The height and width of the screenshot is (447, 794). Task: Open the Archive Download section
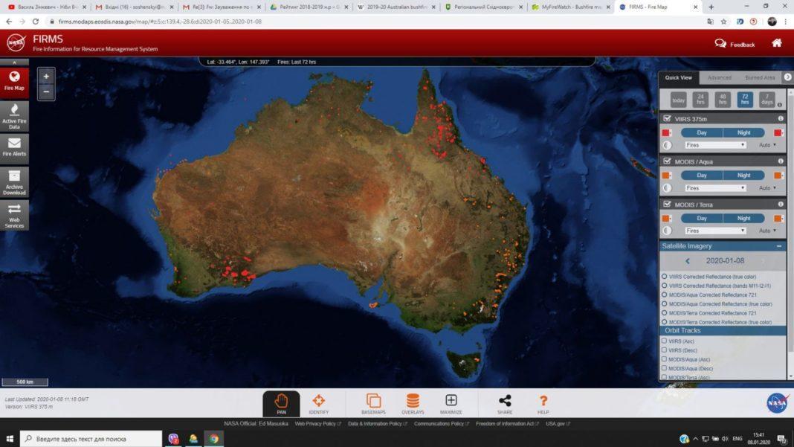pyautogui.click(x=14, y=181)
